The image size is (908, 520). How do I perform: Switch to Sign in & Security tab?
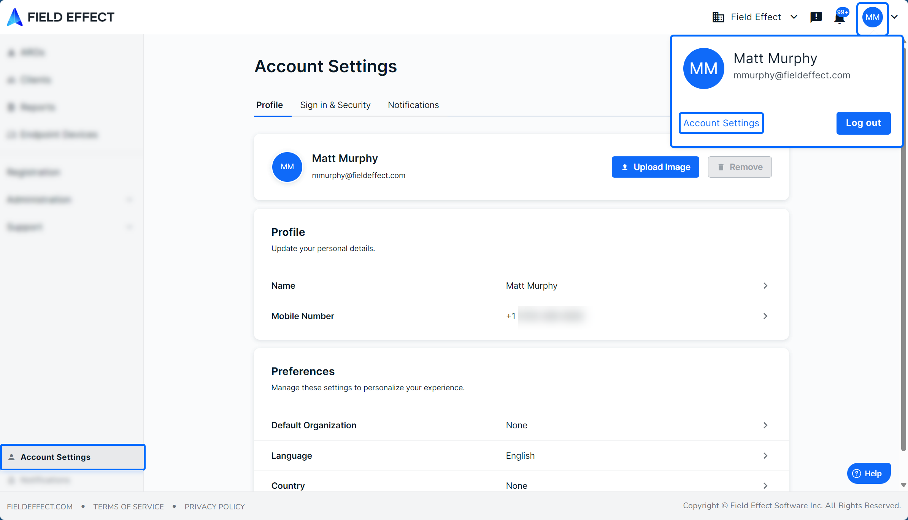tap(335, 105)
